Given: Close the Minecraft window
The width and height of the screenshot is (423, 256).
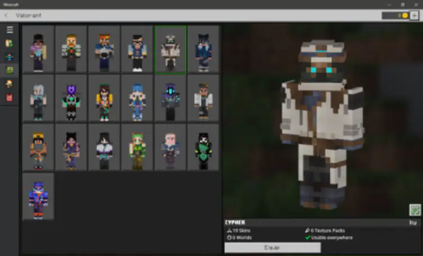Looking at the screenshot, I should (x=416, y=5).
